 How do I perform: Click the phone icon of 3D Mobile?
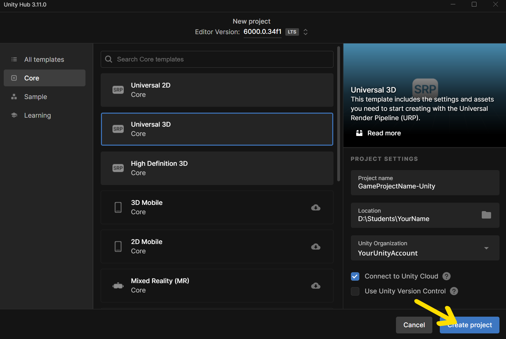point(118,207)
